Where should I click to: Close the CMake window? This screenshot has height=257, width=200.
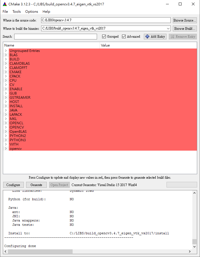coord(193,4)
